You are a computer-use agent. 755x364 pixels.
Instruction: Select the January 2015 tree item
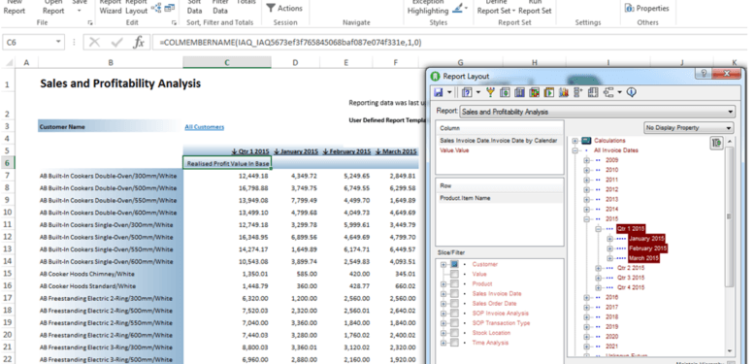pos(646,239)
